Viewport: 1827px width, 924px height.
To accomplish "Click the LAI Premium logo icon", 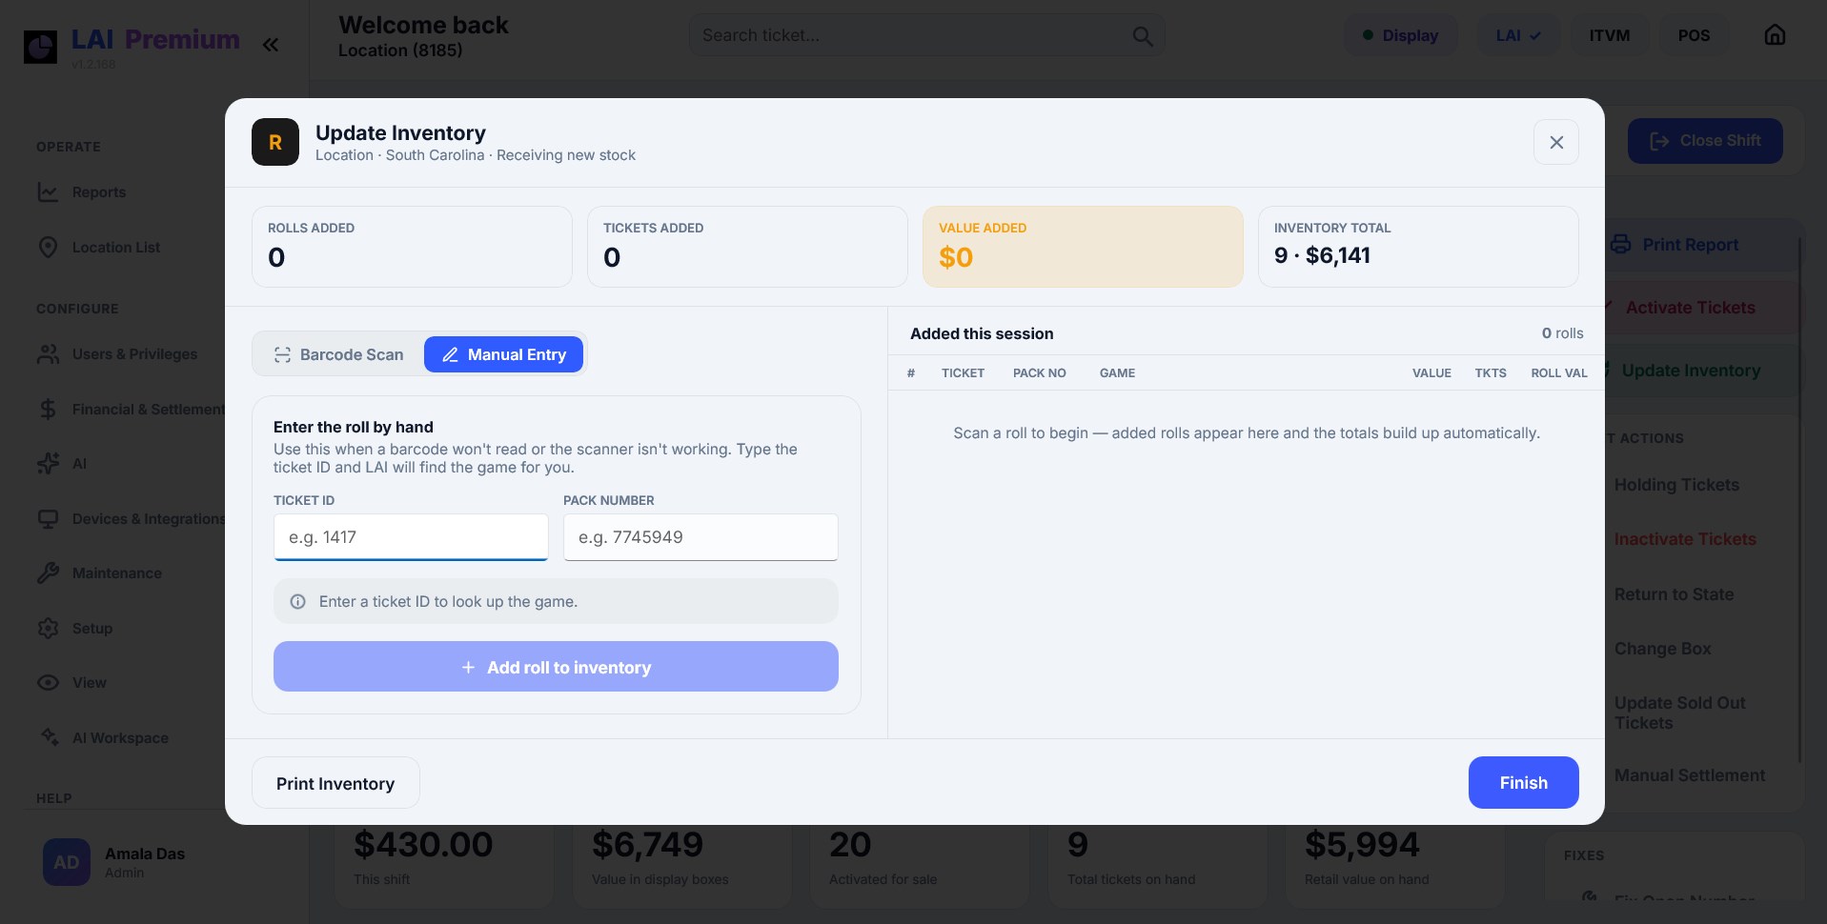I will (x=40, y=46).
